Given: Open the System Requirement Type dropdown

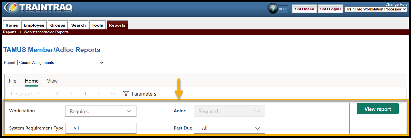Looking at the screenshot, I should (101, 128).
